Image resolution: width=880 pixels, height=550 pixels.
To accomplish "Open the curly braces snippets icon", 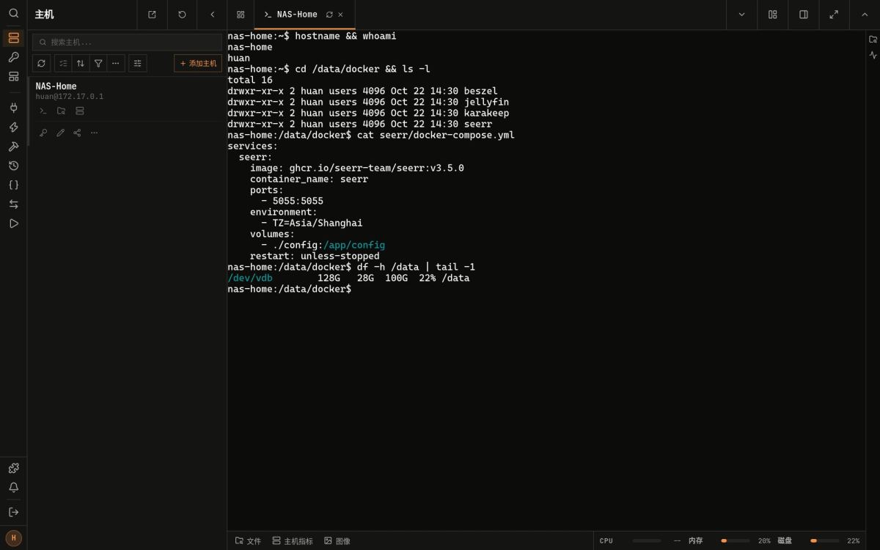I will (13, 185).
